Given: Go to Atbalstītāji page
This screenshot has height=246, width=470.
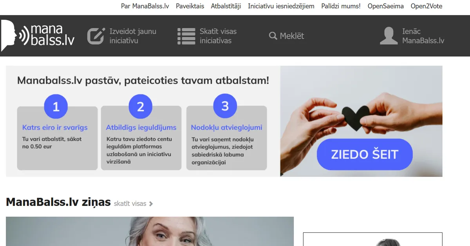Looking at the screenshot, I should click(226, 6).
